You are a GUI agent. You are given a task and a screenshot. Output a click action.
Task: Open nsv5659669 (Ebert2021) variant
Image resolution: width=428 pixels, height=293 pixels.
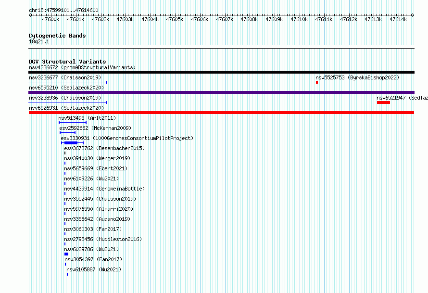96,168
